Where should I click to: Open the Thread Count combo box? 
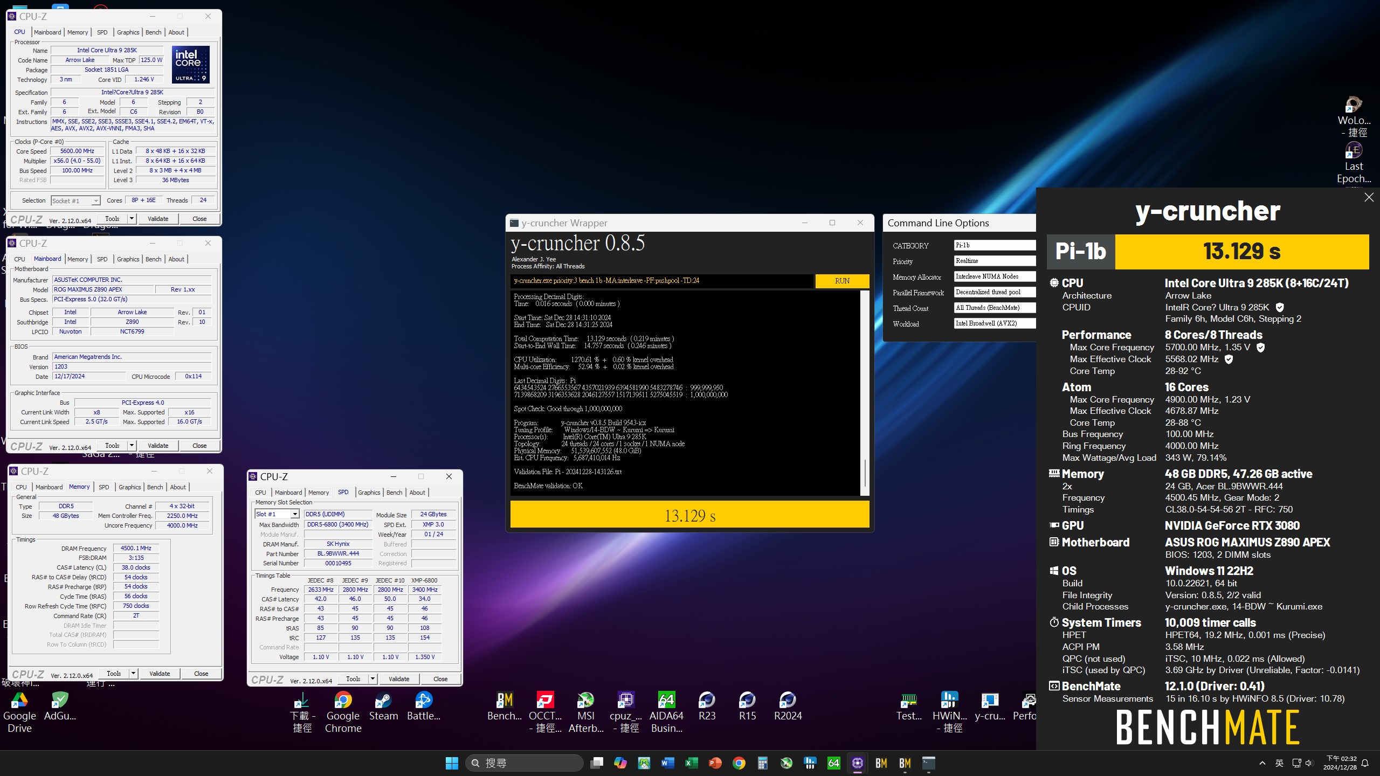pos(995,308)
